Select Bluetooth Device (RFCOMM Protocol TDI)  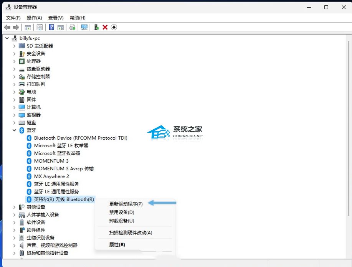[x=81, y=138]
